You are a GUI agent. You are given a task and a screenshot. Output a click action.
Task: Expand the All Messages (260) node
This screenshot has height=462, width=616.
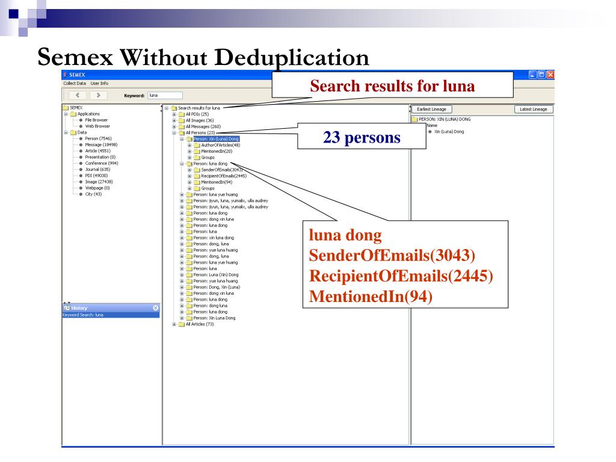[174, 126]
